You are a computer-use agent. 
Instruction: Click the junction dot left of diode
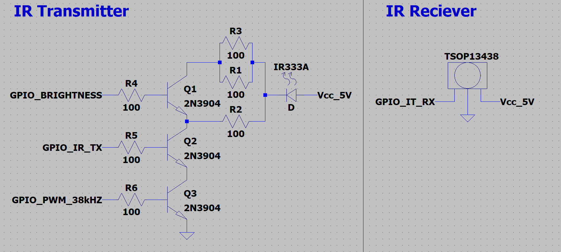(265, 95)
